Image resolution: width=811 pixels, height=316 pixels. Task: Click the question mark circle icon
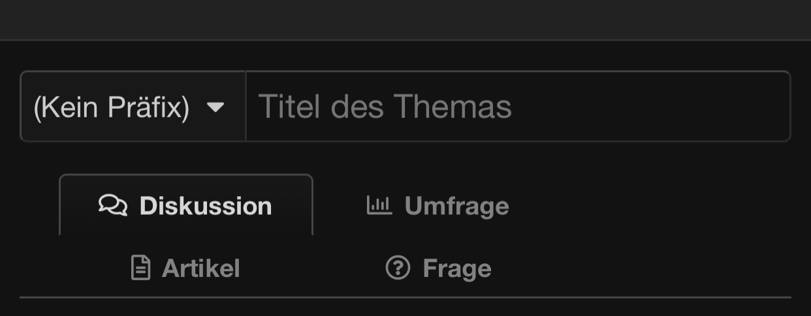tap(398, 268)
